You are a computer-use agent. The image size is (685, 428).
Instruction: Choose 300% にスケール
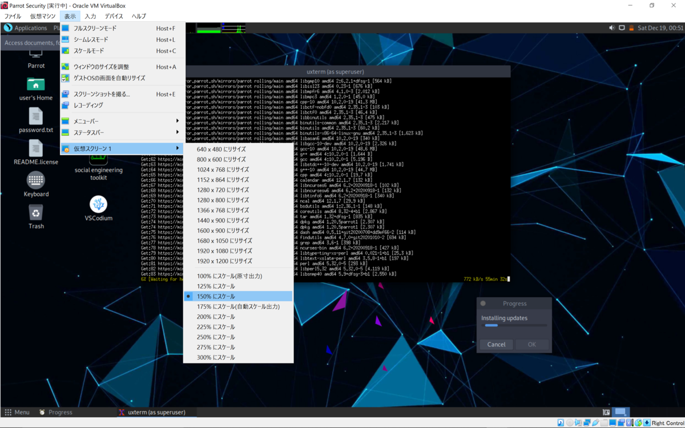pyautogui.click(x=238, y=357)
